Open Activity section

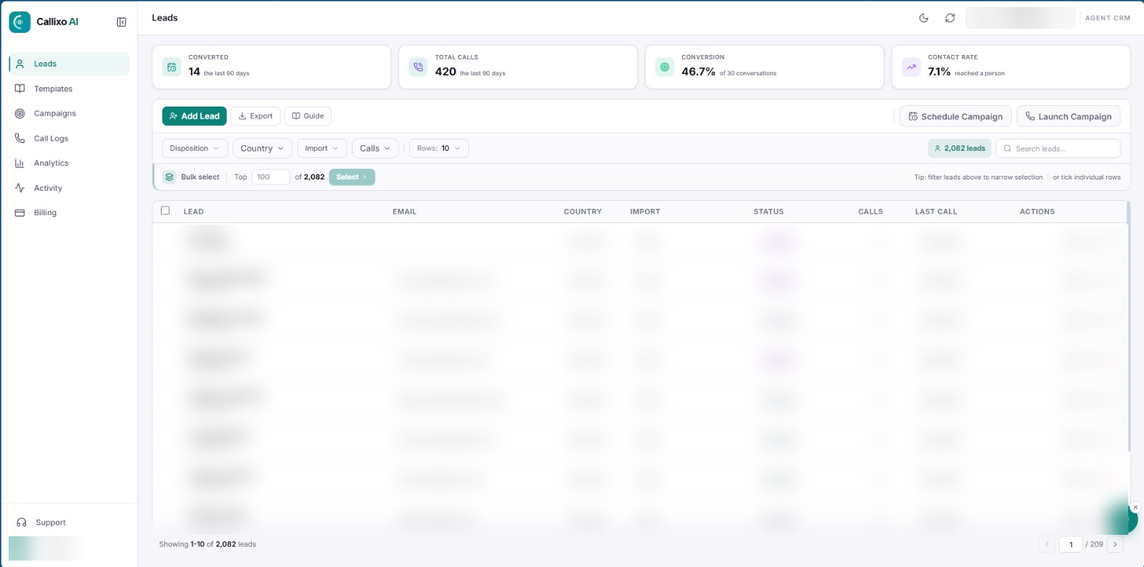69,188
